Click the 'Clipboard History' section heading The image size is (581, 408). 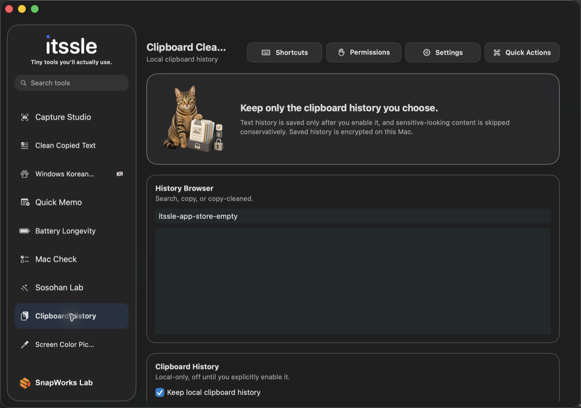[187, 367]
